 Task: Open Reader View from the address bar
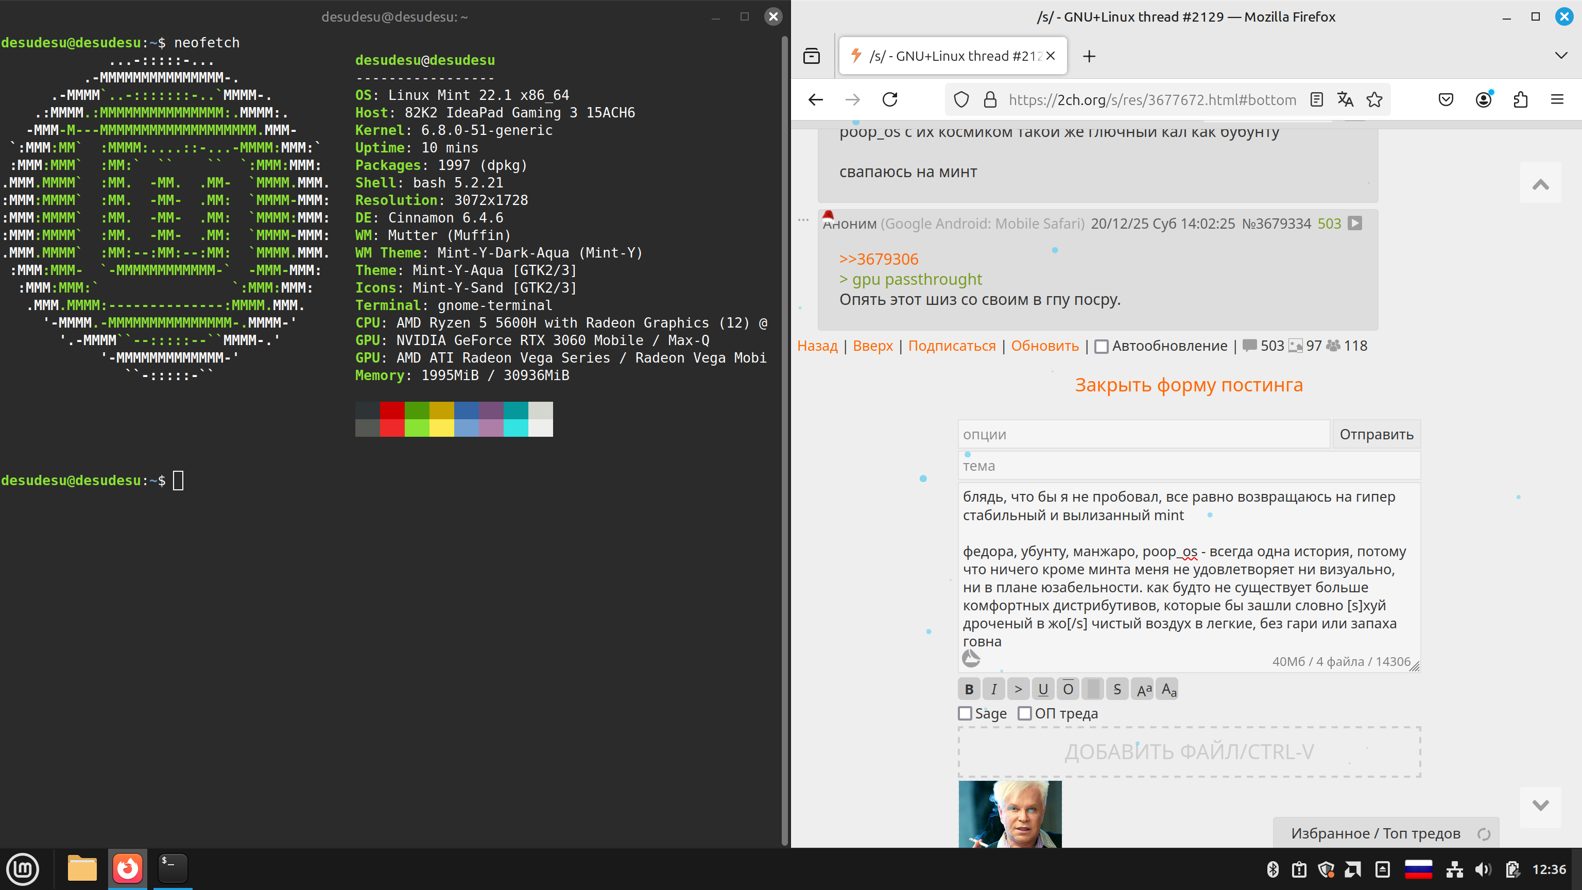1316,99
